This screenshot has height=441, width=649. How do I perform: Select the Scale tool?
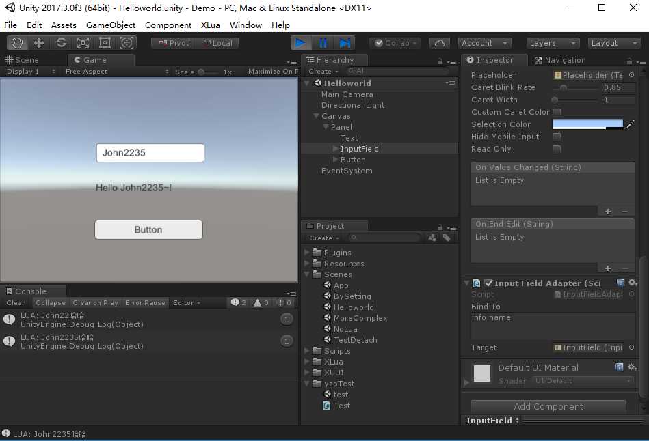point(83,43)
